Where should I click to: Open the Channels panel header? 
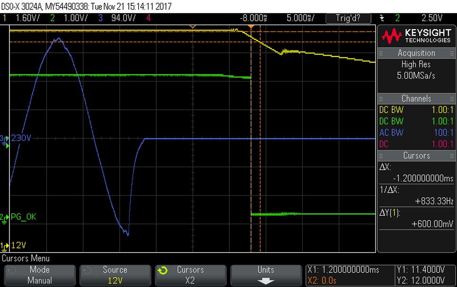tap(416, 98)
